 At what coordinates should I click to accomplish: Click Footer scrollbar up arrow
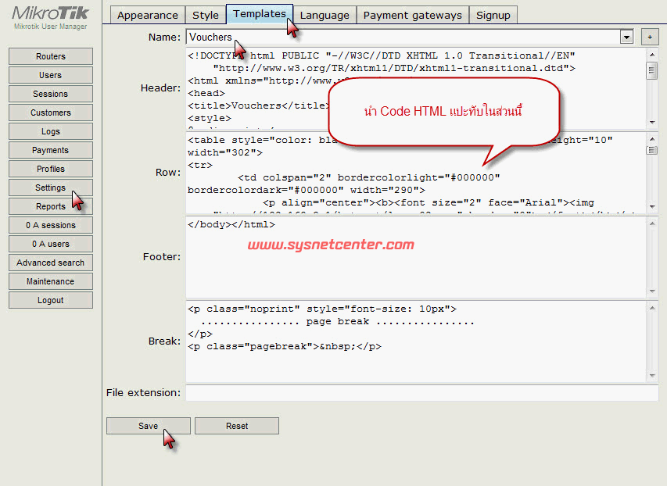pyautogui.click(x=652, y=223)
